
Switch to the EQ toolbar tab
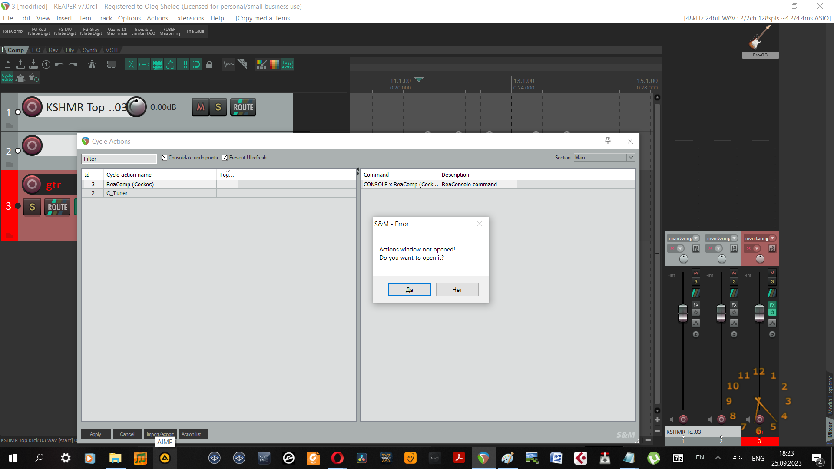point(36,50)
